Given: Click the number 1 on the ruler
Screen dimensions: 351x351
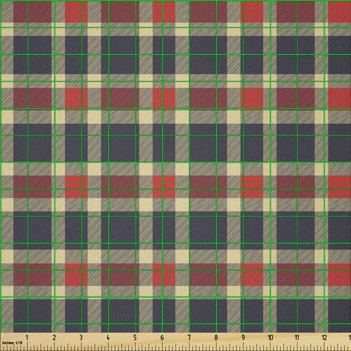Looking at the screenshot, I should point(27,337).
